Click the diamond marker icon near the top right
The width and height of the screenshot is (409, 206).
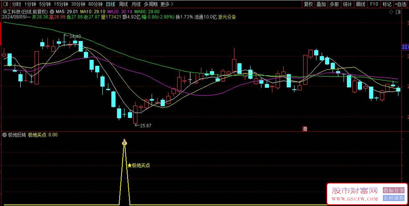coord(391,12)
